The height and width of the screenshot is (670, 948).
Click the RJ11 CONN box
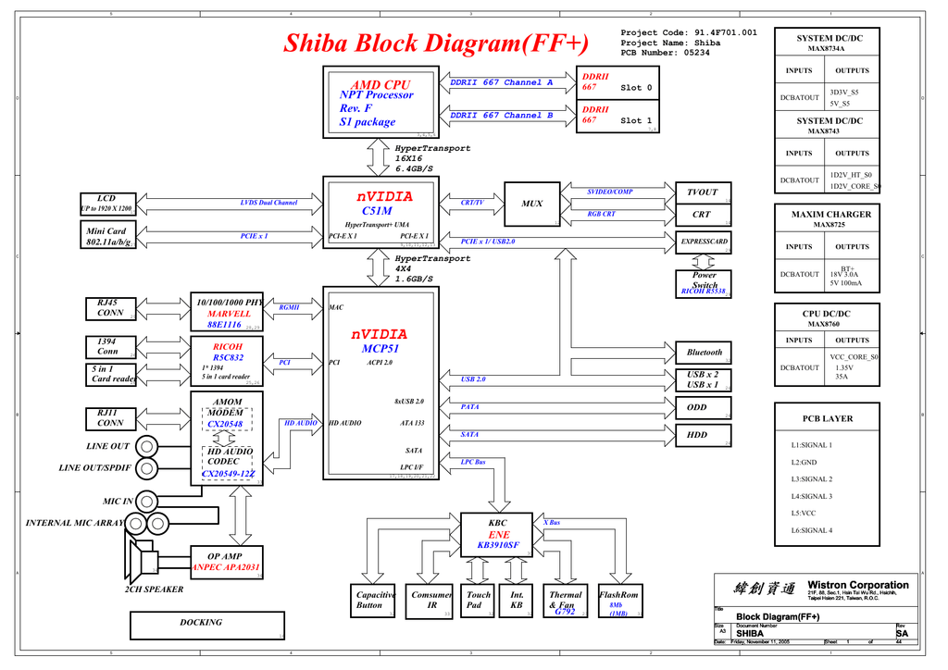(111, 418)
